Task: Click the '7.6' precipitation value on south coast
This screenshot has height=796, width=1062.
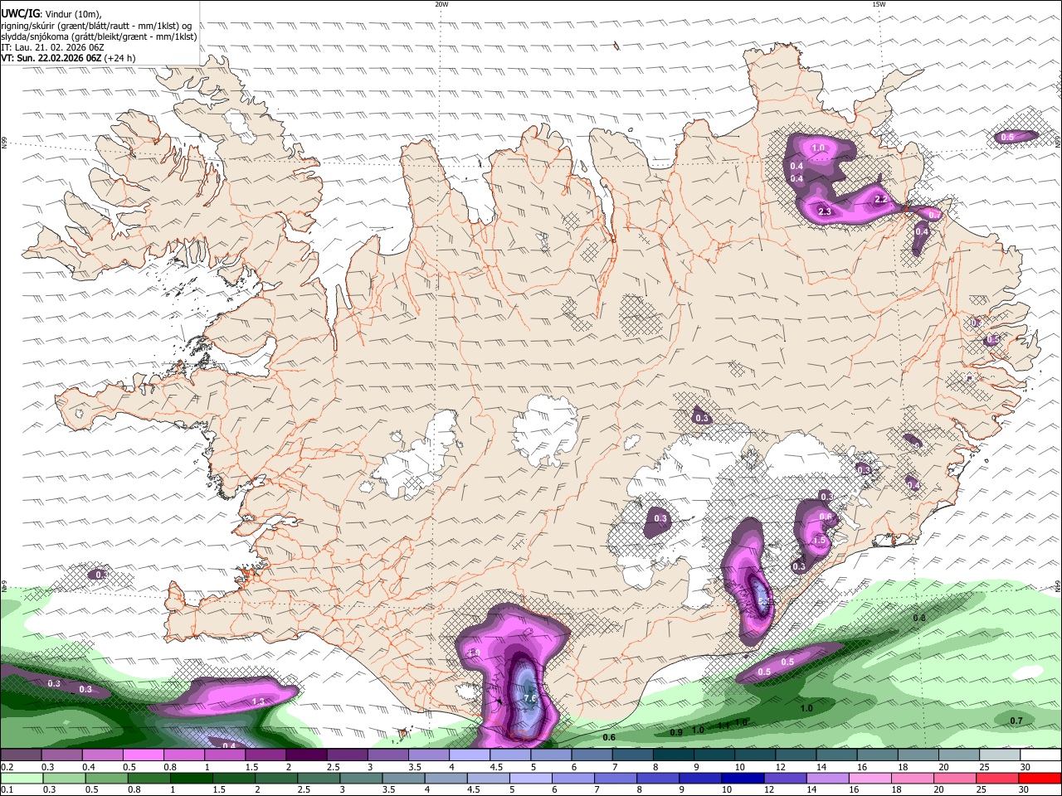Action: pos(531,699)
